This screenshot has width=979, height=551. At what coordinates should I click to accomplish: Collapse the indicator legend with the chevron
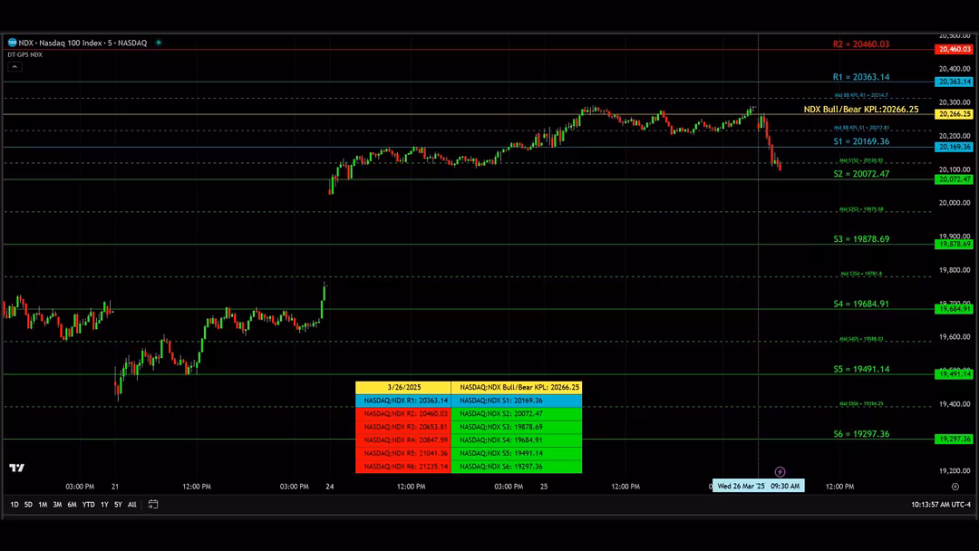[15, 67]
